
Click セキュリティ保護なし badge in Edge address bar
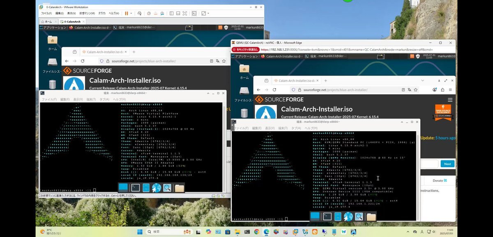(x=246, y=49)
